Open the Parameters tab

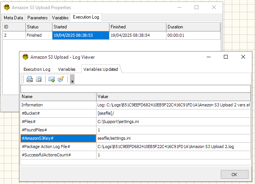click(x=37, y=18)
